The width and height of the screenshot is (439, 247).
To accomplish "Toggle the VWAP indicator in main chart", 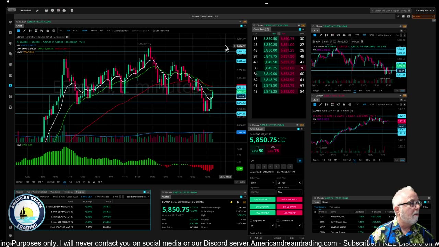I will point(84,31).
